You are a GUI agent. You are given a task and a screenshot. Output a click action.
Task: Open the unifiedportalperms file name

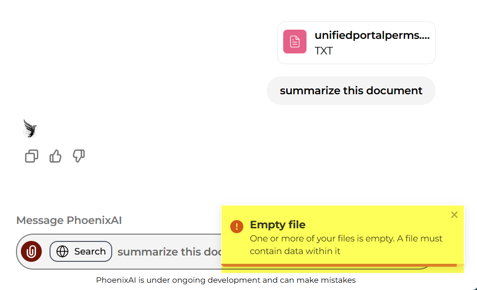tap(372, 35)
